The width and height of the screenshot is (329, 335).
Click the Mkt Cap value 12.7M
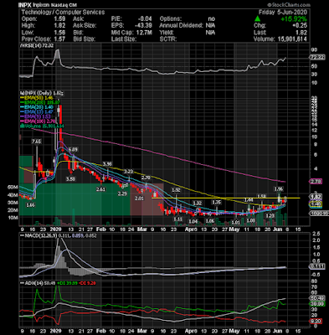click(144, 33)
